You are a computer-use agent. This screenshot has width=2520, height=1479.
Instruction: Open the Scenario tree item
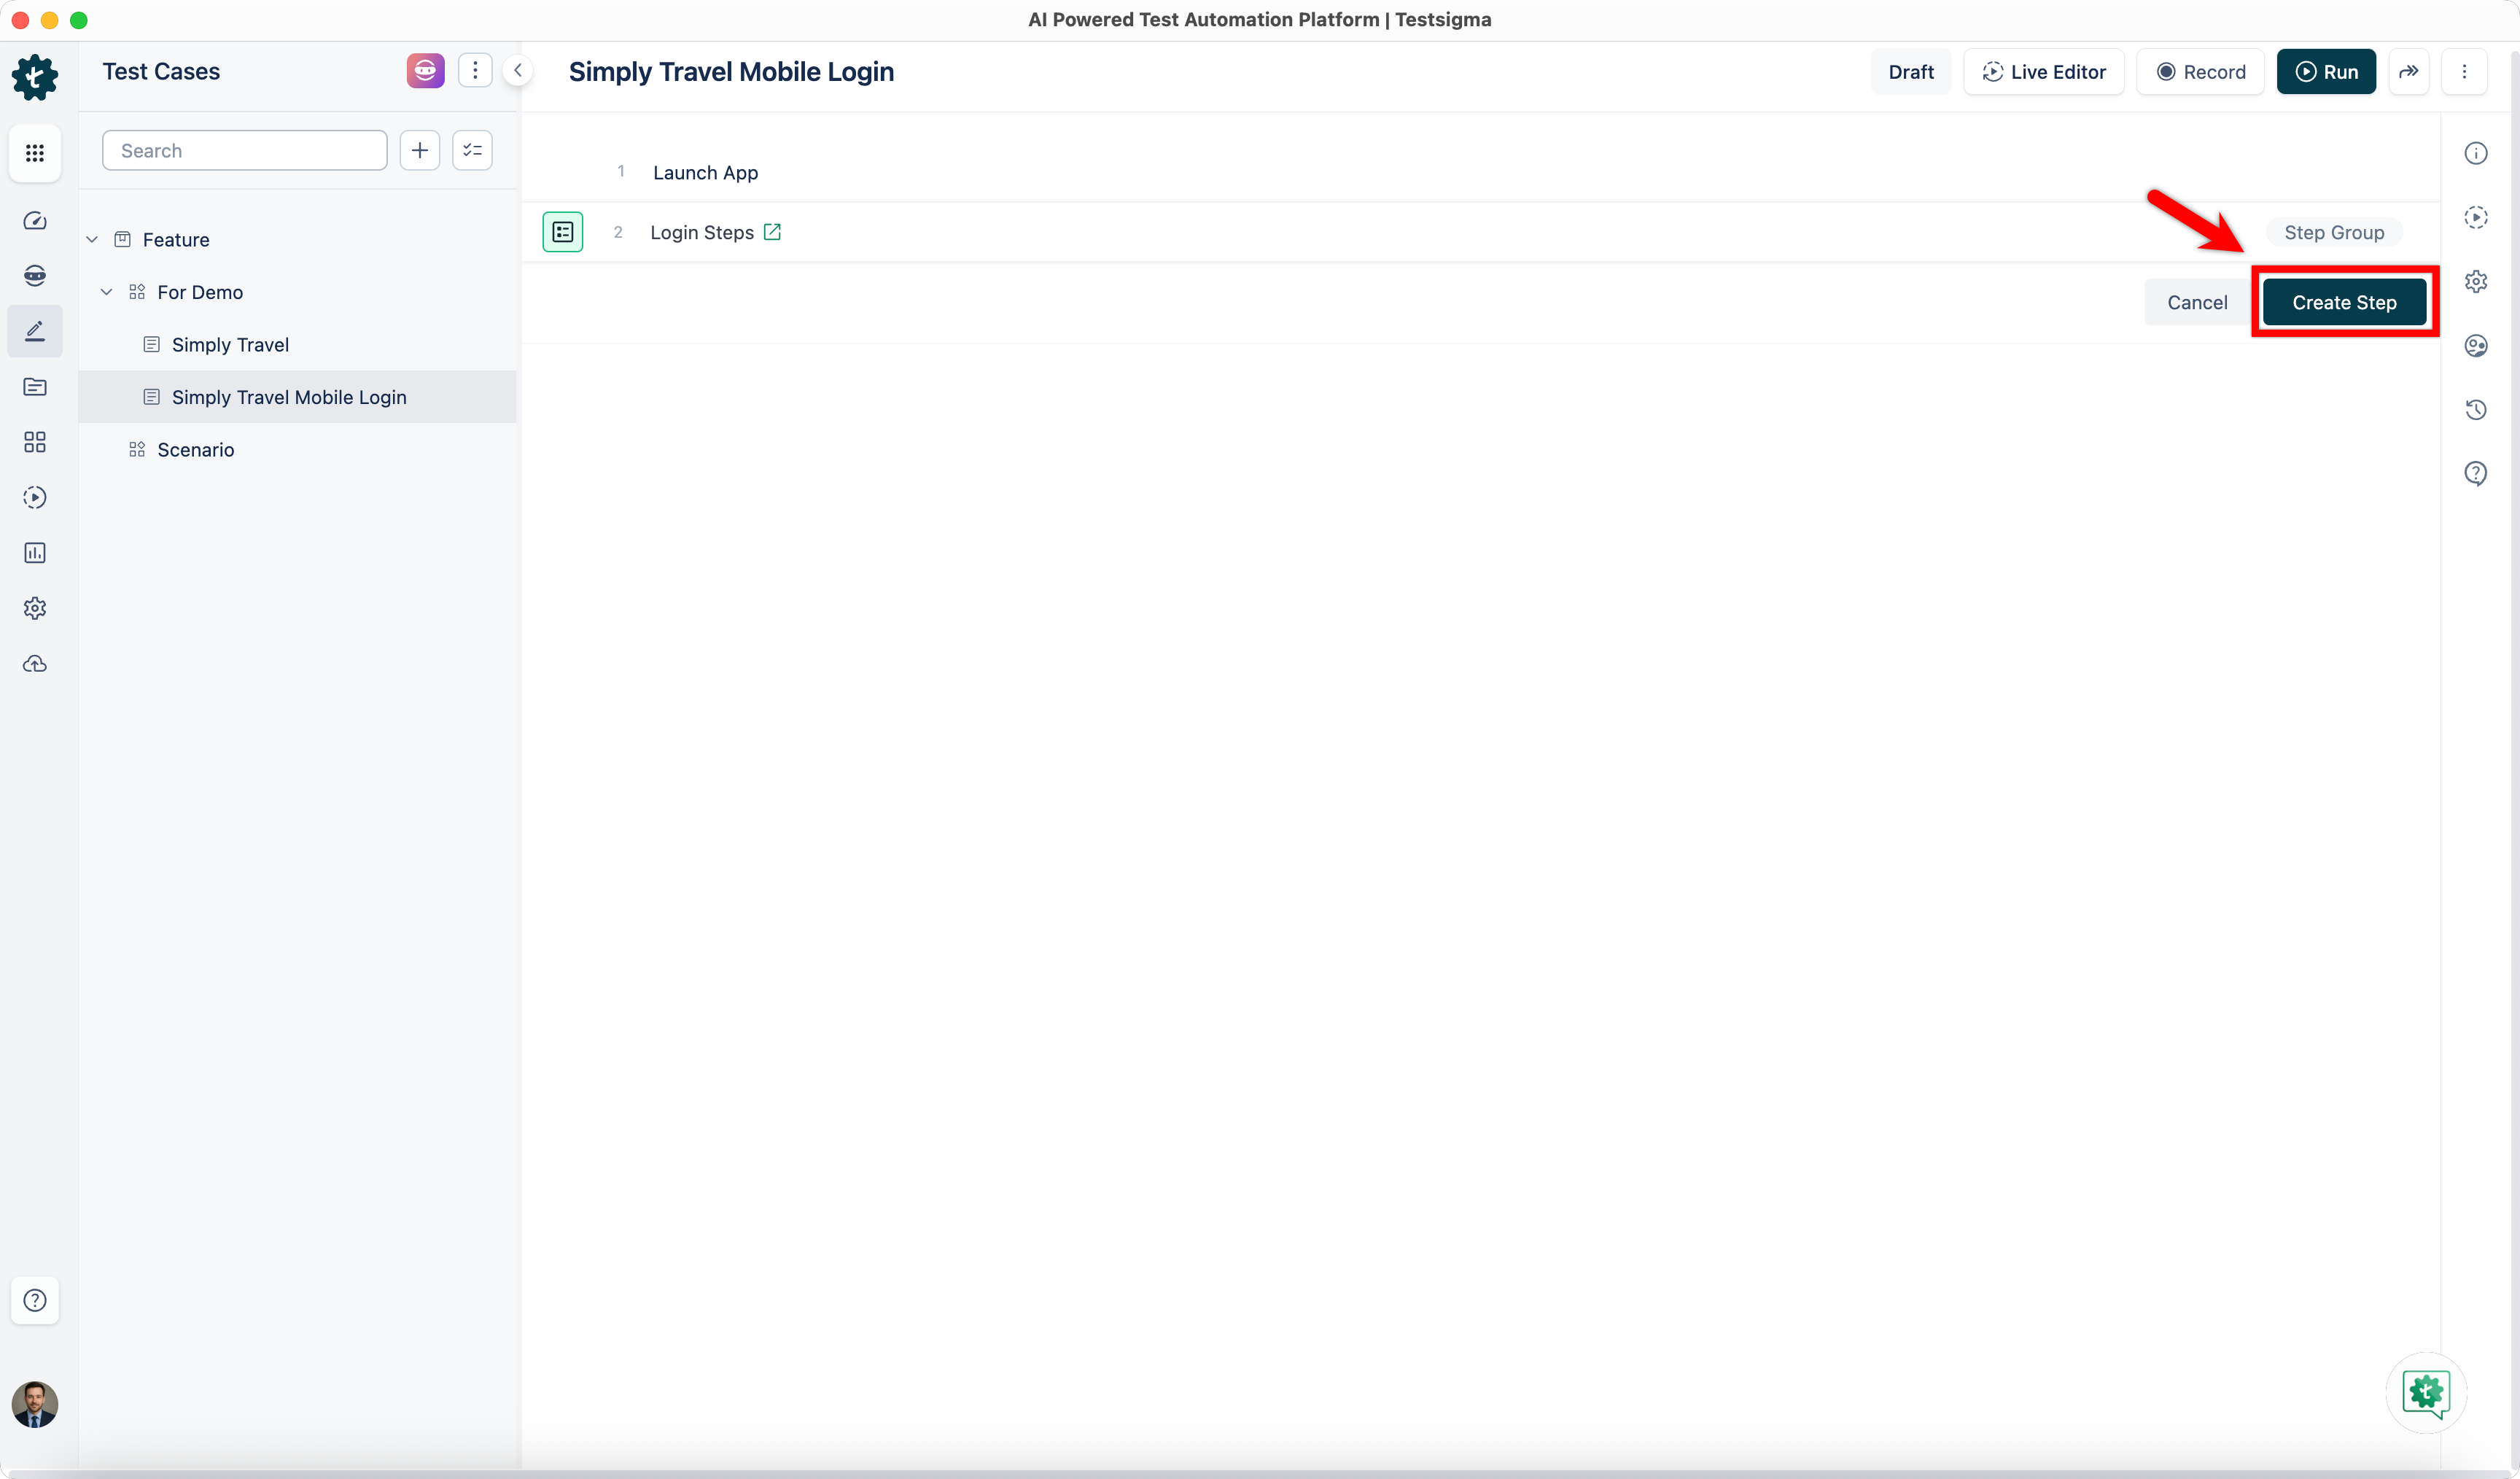[x=196, y=450]
